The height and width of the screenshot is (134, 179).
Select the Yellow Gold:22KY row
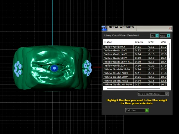pyautogui.click(x=135, y=66)
